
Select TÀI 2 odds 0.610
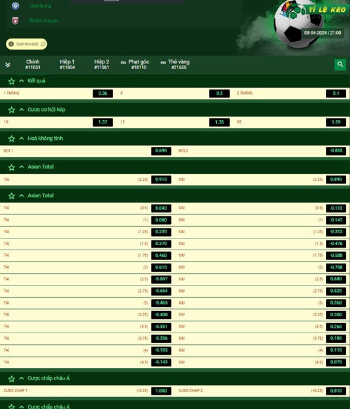[161, 267]
